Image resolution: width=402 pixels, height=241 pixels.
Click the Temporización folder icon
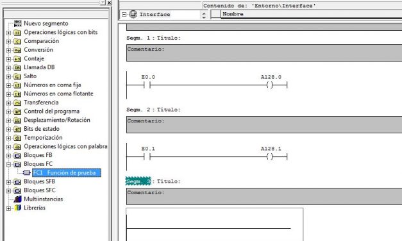pos(17,138)
